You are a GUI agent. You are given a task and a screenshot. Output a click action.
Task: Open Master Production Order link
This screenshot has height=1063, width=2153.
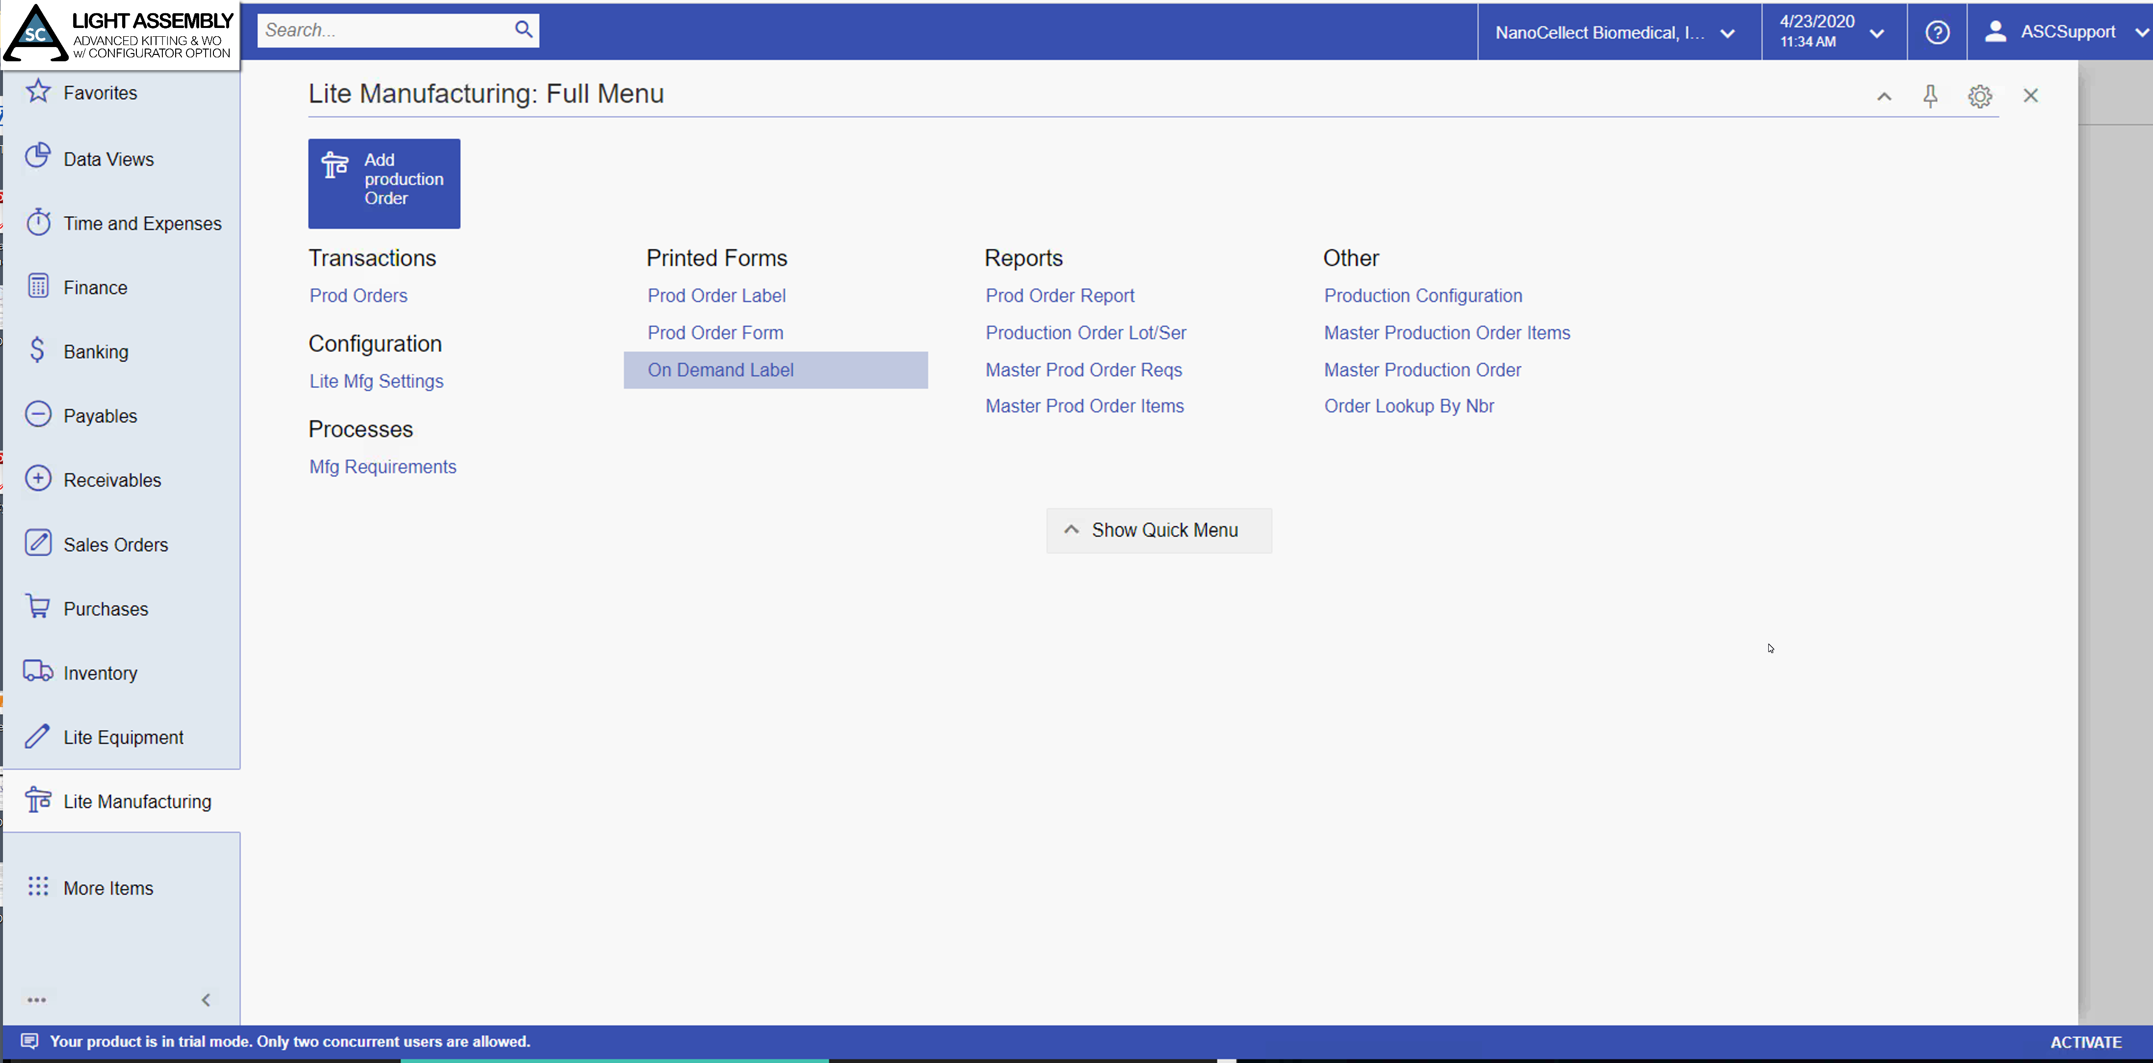(1422, 370)
